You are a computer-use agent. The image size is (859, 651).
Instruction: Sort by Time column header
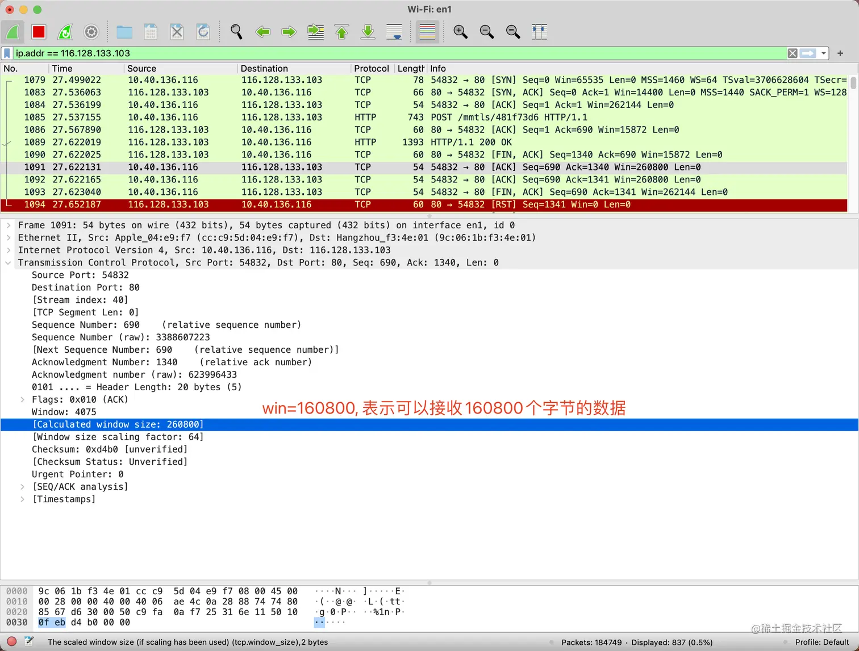click(86, 68)
